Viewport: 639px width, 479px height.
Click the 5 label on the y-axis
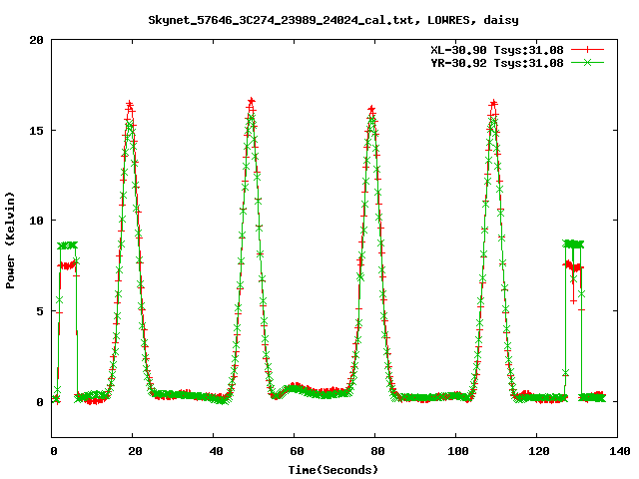(x=39, y=311)
